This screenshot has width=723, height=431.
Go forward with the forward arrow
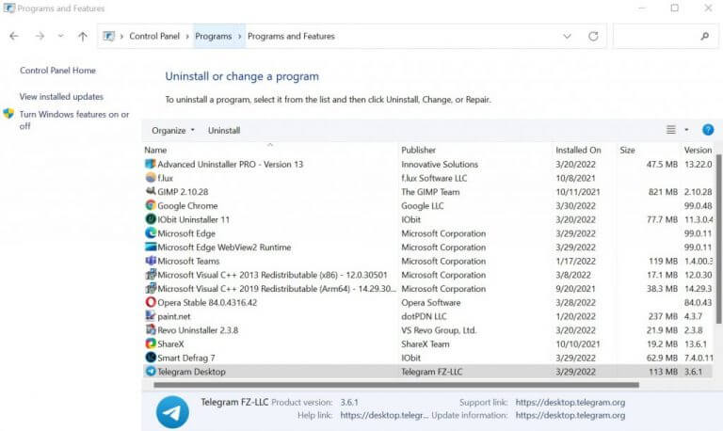(40, 36)
